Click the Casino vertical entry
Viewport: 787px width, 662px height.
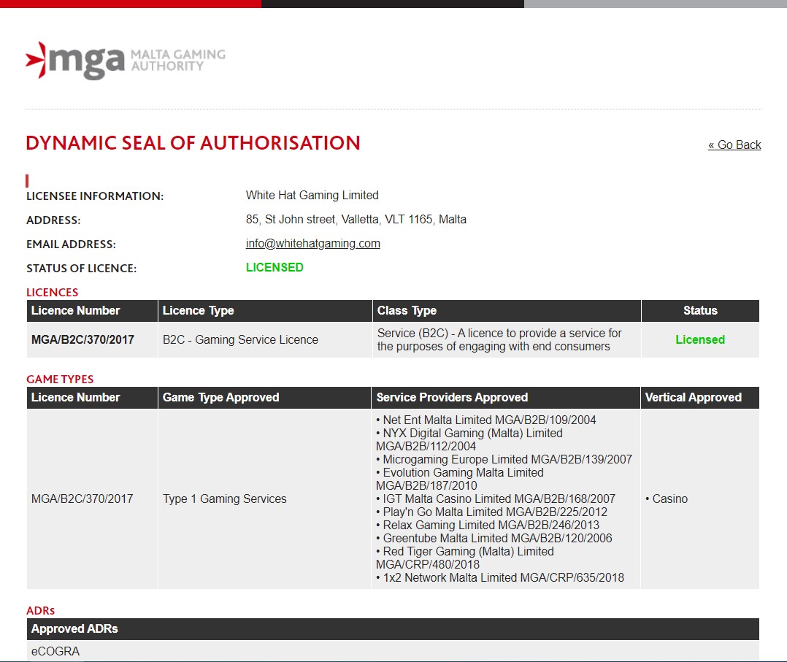click(x=667, y=499)
